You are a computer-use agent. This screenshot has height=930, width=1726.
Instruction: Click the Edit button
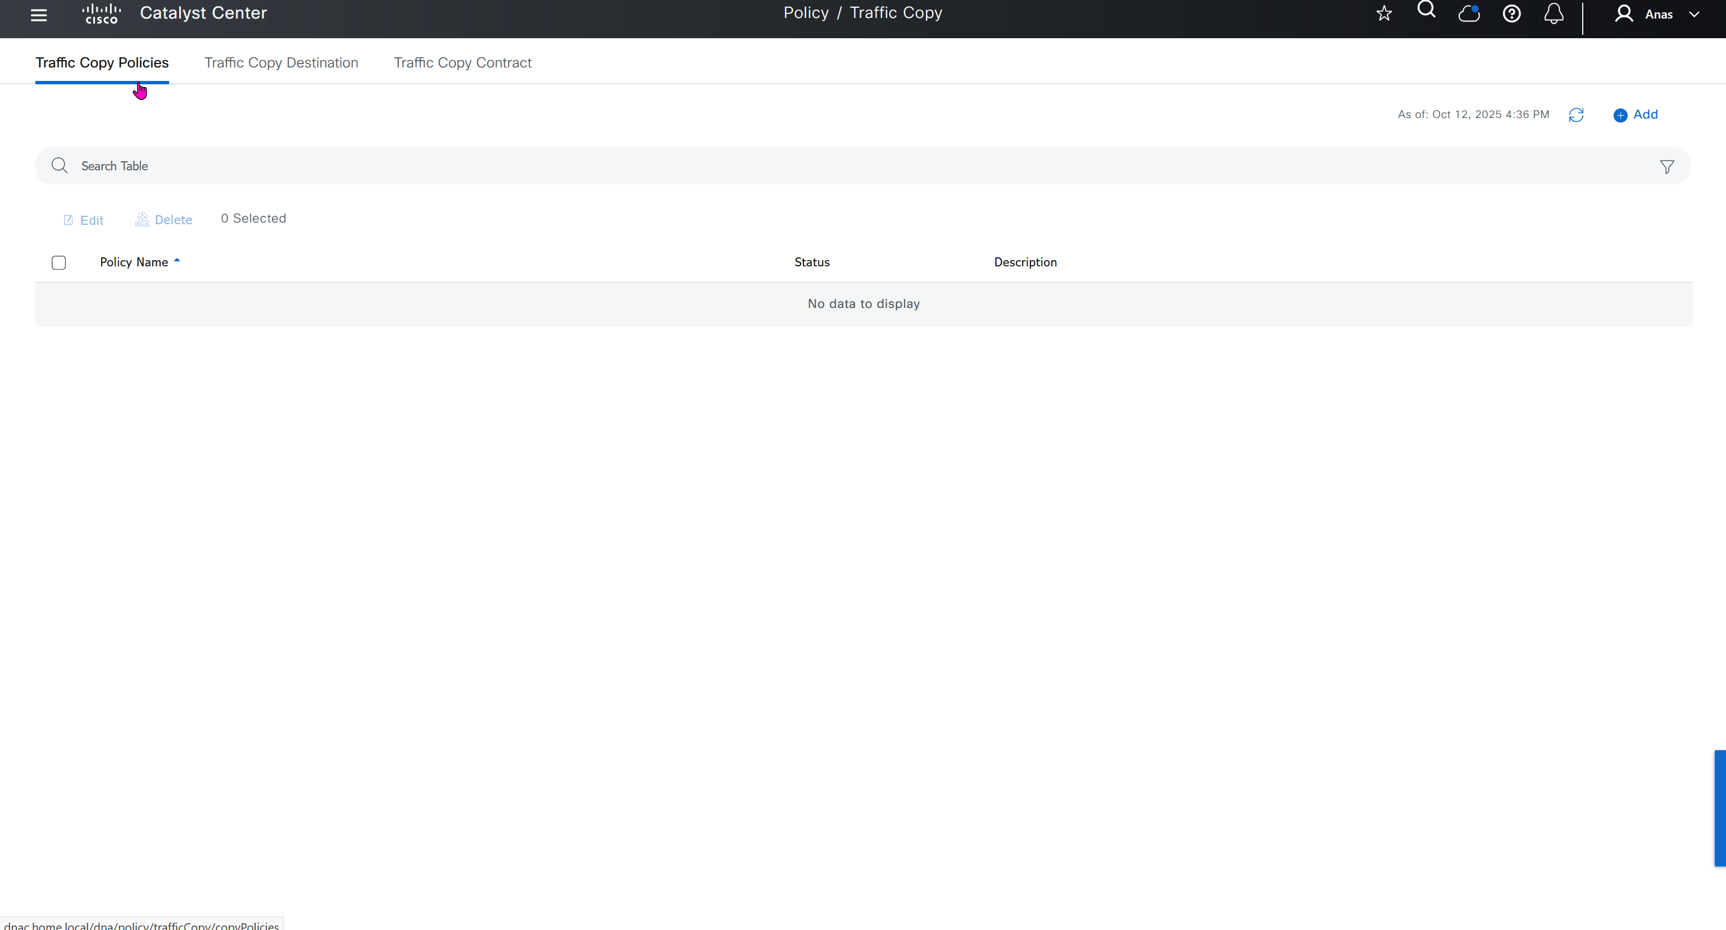tap(83, 220)
